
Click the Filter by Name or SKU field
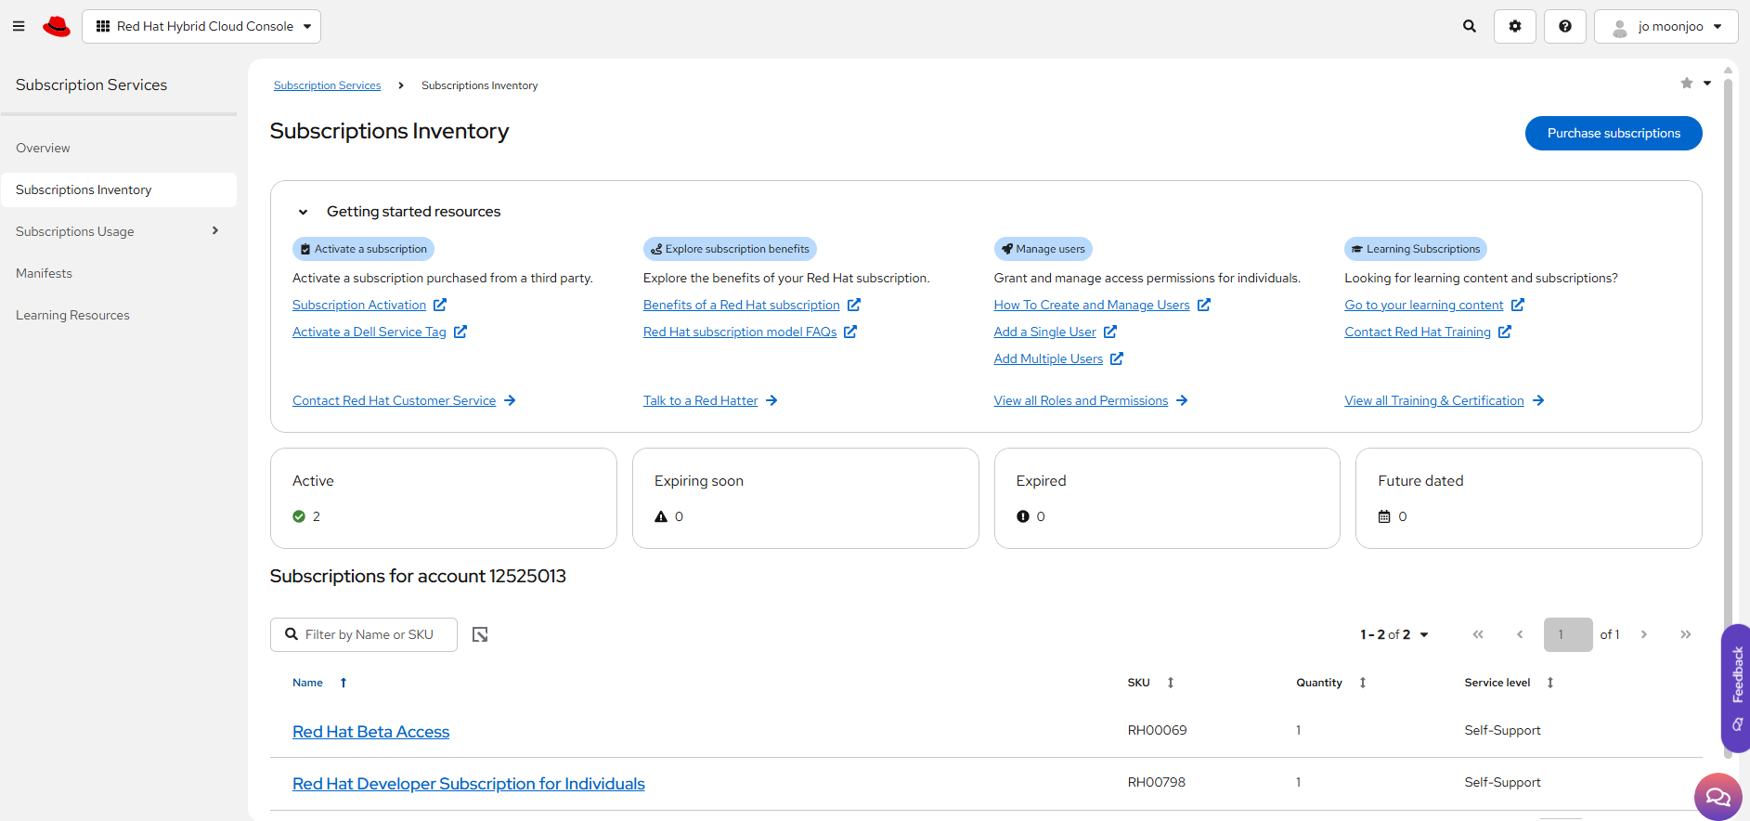[x=364, y=634]
